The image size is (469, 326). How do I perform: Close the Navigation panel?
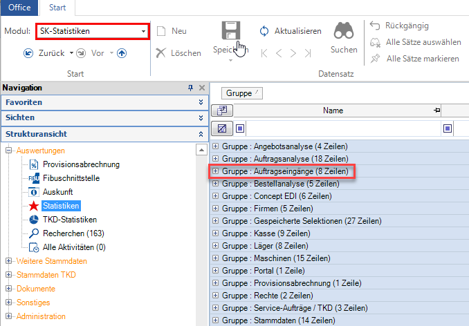[x=202, y=88]
